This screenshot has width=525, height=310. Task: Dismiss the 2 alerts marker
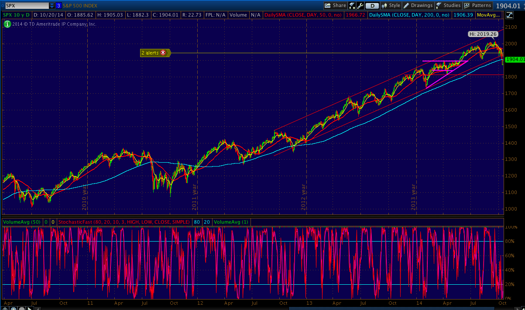tap(163, 53)
